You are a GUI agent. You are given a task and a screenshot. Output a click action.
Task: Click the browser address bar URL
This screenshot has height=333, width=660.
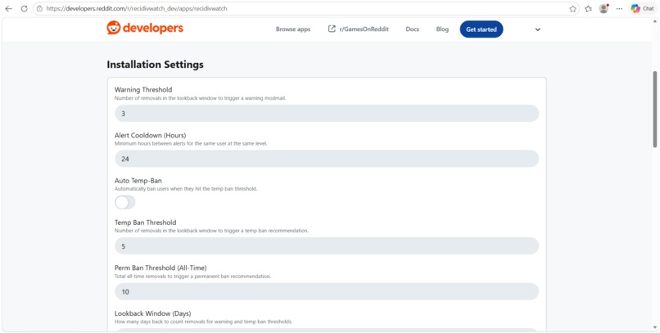pos(137,8)
